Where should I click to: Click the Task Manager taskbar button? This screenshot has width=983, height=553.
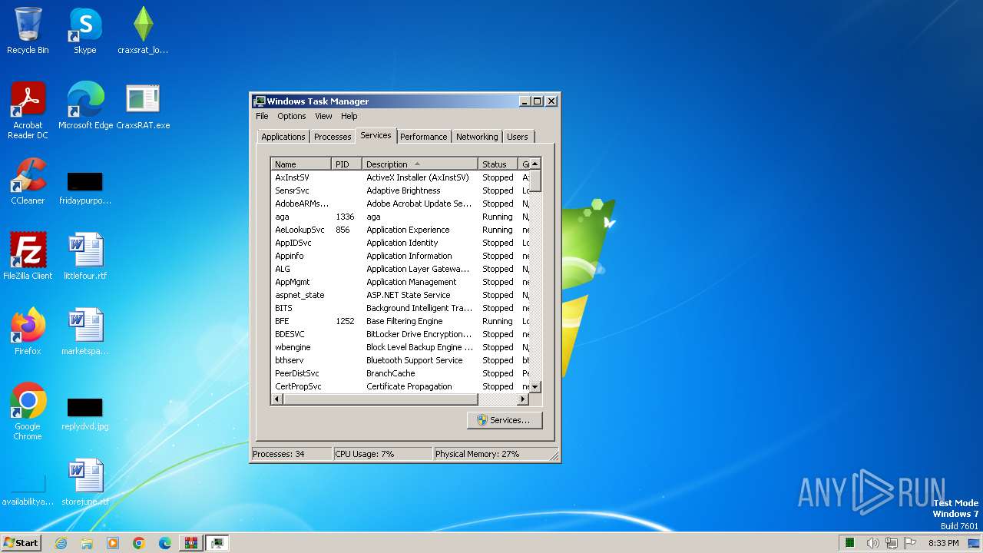point(217,543)
